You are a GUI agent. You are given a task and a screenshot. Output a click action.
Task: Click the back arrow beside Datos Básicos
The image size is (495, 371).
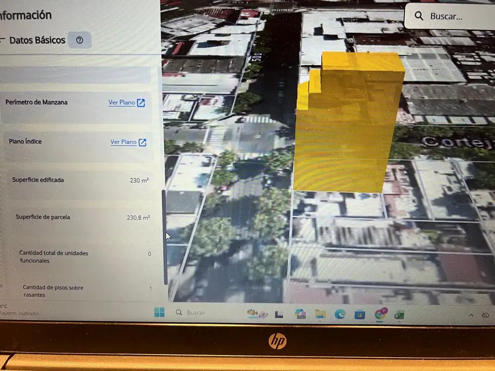tap(2, 40)
